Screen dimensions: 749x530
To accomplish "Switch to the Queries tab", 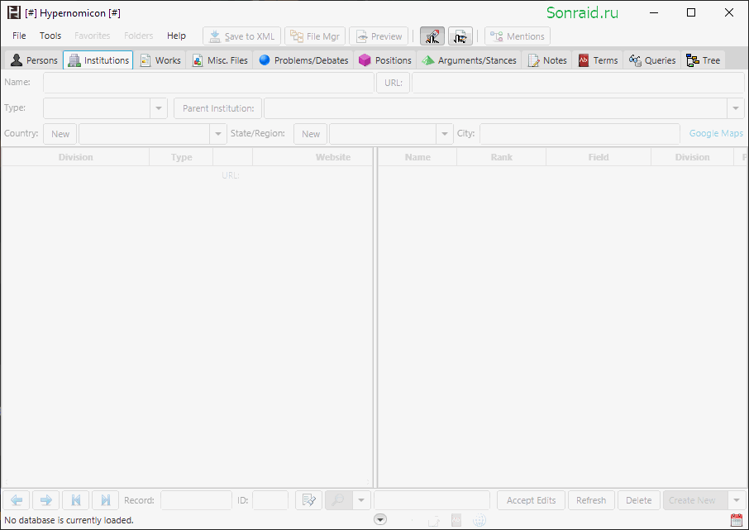I will pos(652,60).
